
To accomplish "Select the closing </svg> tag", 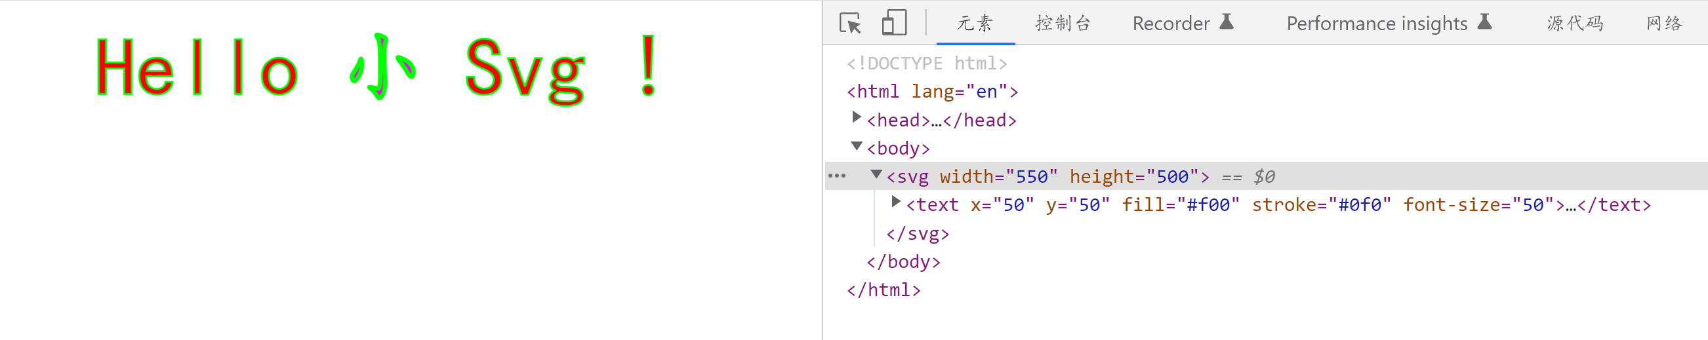I will 917,233.
